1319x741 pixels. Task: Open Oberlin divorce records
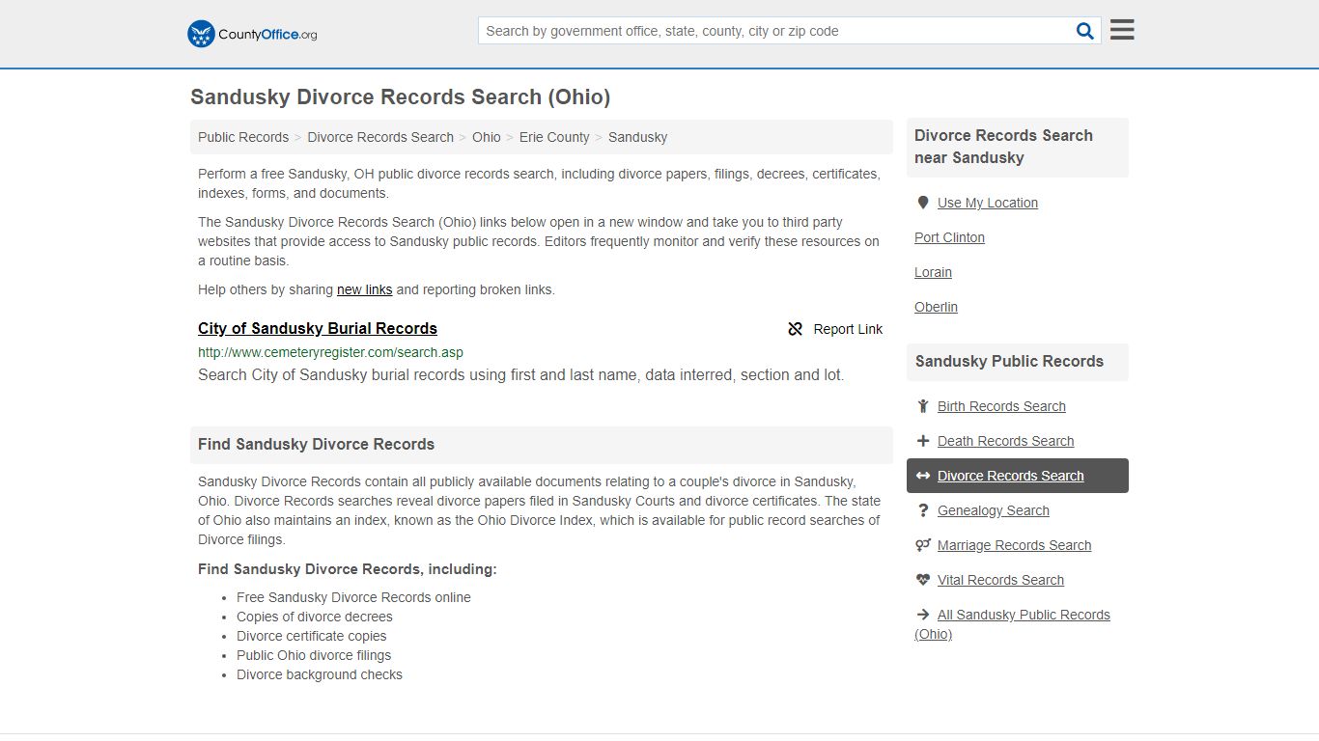[x=936, y=307]
